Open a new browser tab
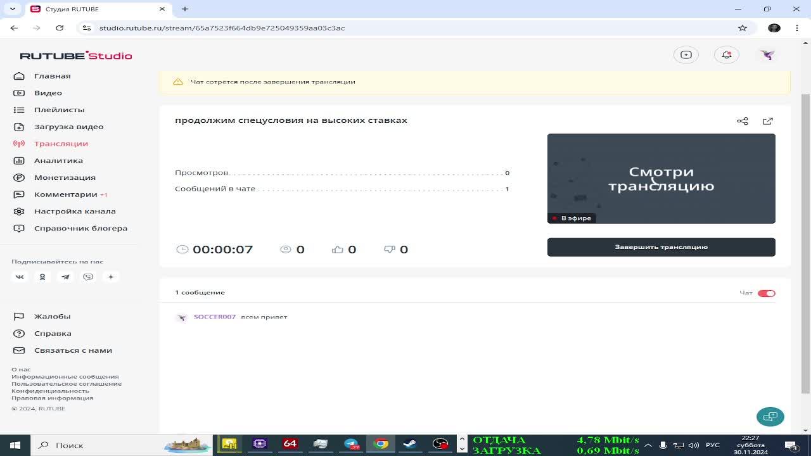The height and width of the screenshot is (456, 811). (x=185, y=9)
